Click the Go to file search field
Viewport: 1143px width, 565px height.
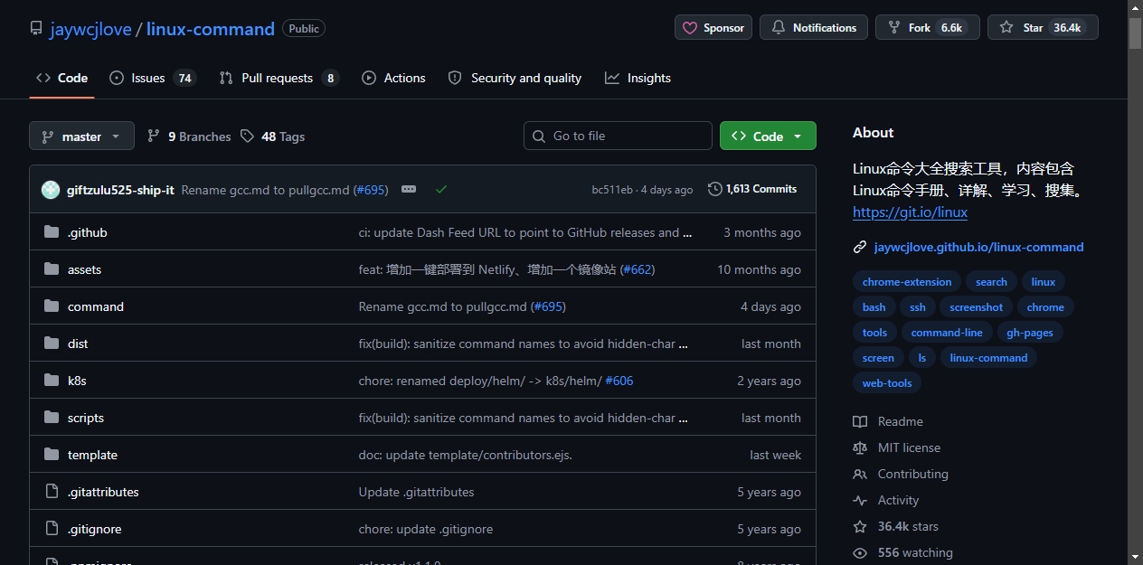618,136
